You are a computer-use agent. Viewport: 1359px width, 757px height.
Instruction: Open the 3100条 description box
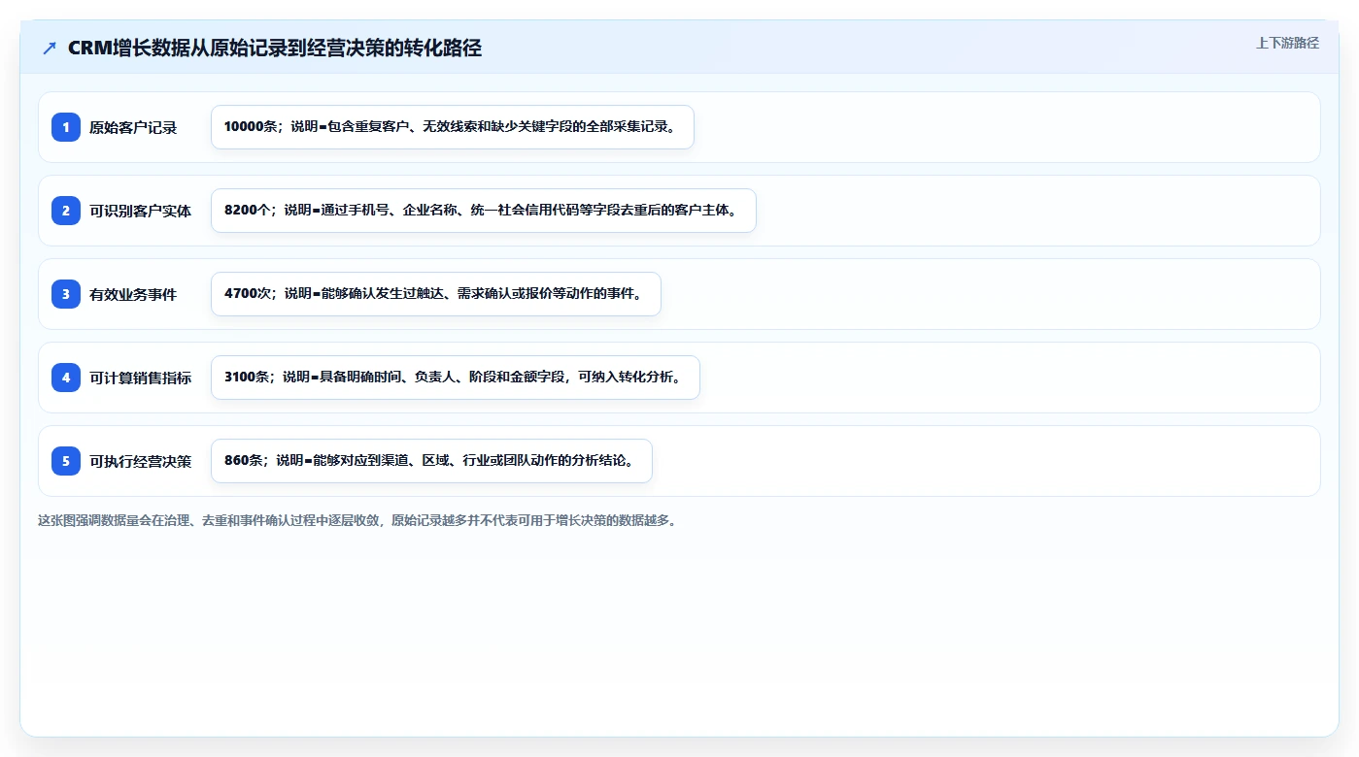pos(456,378)
